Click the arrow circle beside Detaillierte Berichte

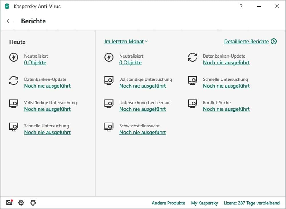click(x=274, y=42)
